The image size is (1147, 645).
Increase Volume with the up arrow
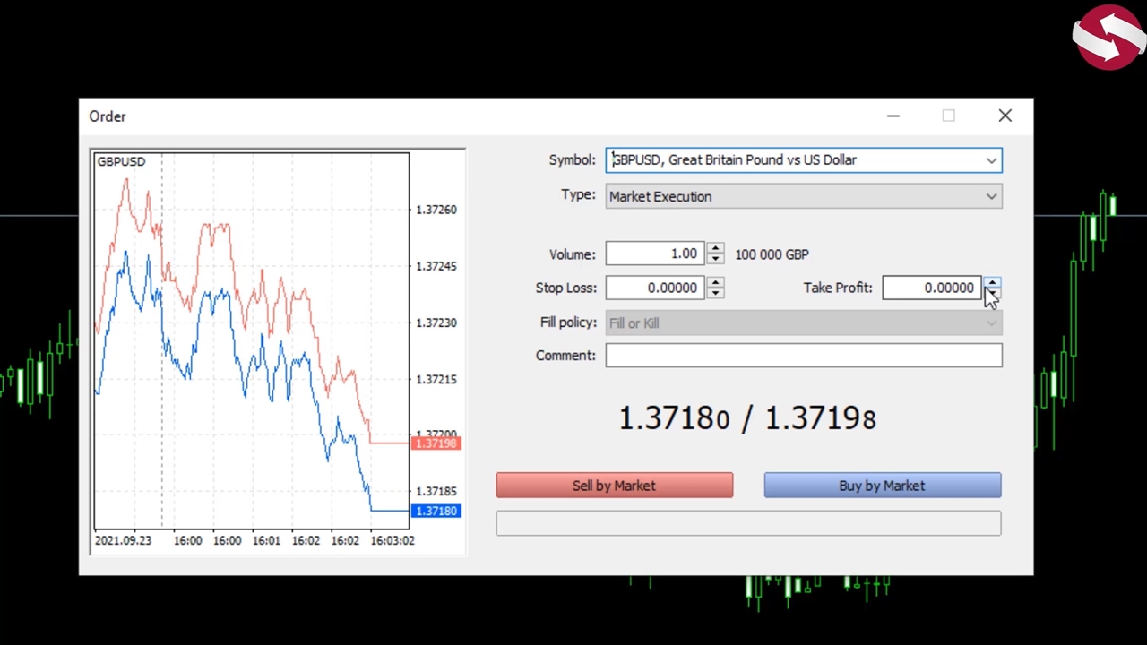click(715, 249)
